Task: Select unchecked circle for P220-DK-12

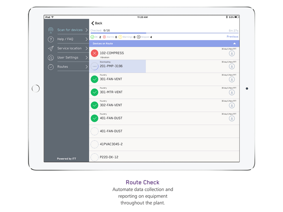Action: (95, 157)
